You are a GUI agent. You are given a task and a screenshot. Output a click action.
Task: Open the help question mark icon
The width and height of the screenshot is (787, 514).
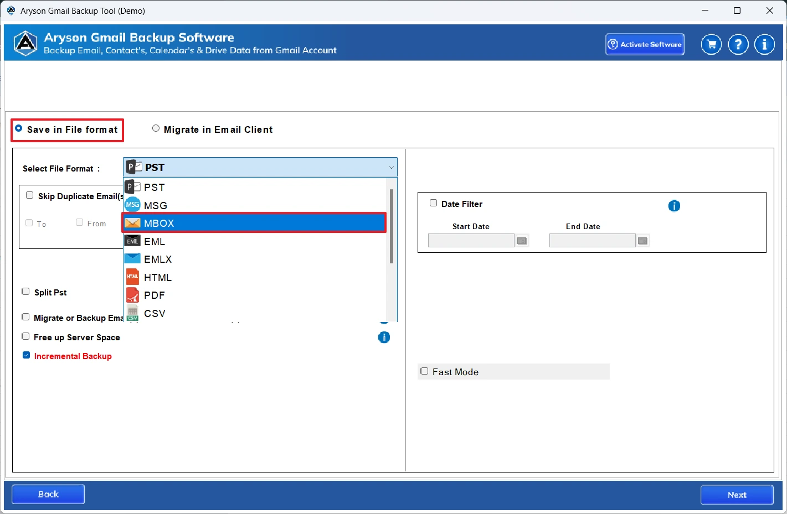[x=738, y=44]
